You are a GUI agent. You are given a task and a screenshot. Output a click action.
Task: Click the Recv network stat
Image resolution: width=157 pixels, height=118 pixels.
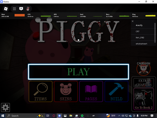[118, 15]
